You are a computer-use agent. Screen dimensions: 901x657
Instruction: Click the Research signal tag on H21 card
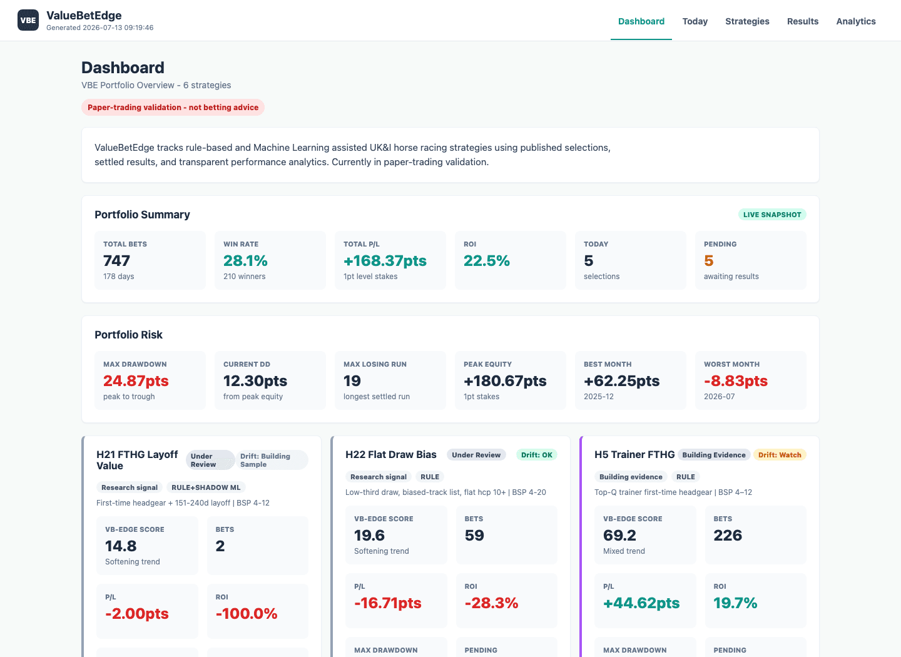point(130,487)
